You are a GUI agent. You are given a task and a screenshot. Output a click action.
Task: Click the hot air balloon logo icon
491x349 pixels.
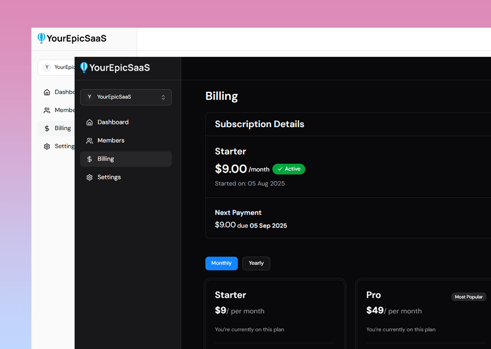pos(84,67)
